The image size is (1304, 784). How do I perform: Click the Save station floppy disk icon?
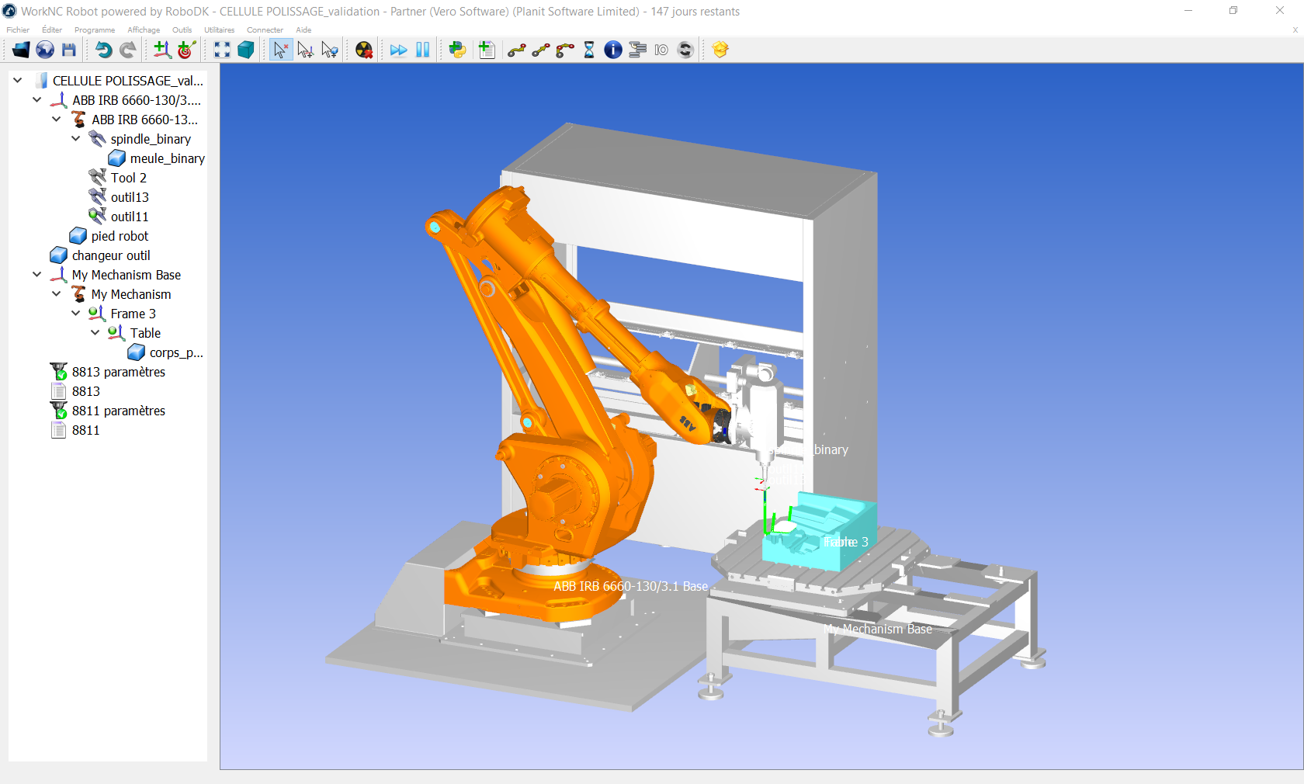pos(69,50)
